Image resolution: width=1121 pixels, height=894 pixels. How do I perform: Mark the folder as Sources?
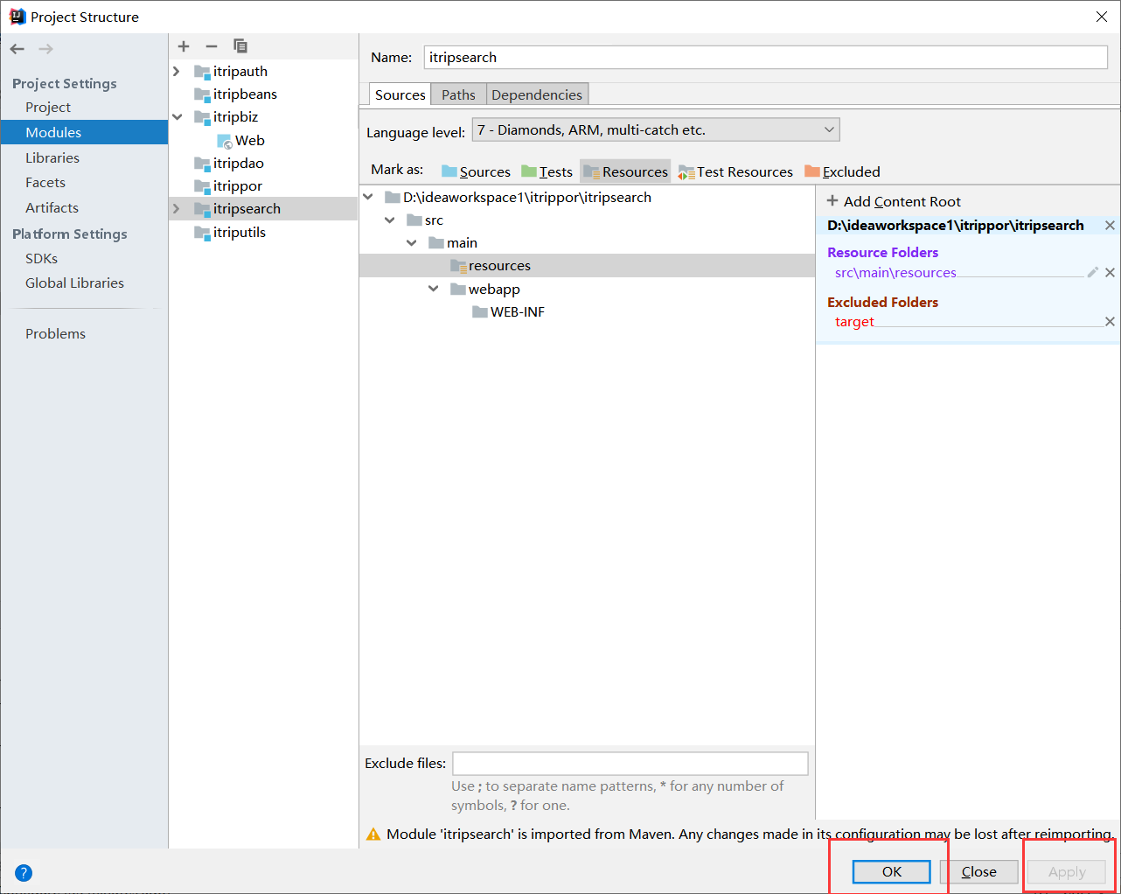(x=476, y=171)
